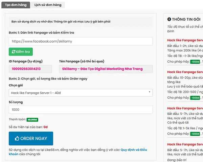Viewport: 203px width, 162px height.
Task: Click the Tên Fanpage field showing Skillamy
Action: tap(106, 69)
